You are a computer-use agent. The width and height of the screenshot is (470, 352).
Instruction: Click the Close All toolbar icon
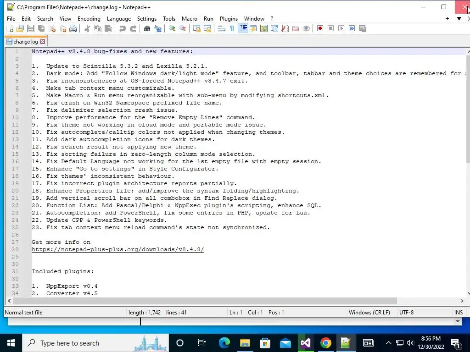pos(62,29)
